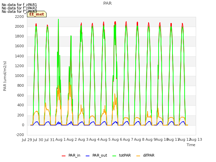Click the Aug 3 x-axis date label
This screenshot has width=216, height=162.
83,140
